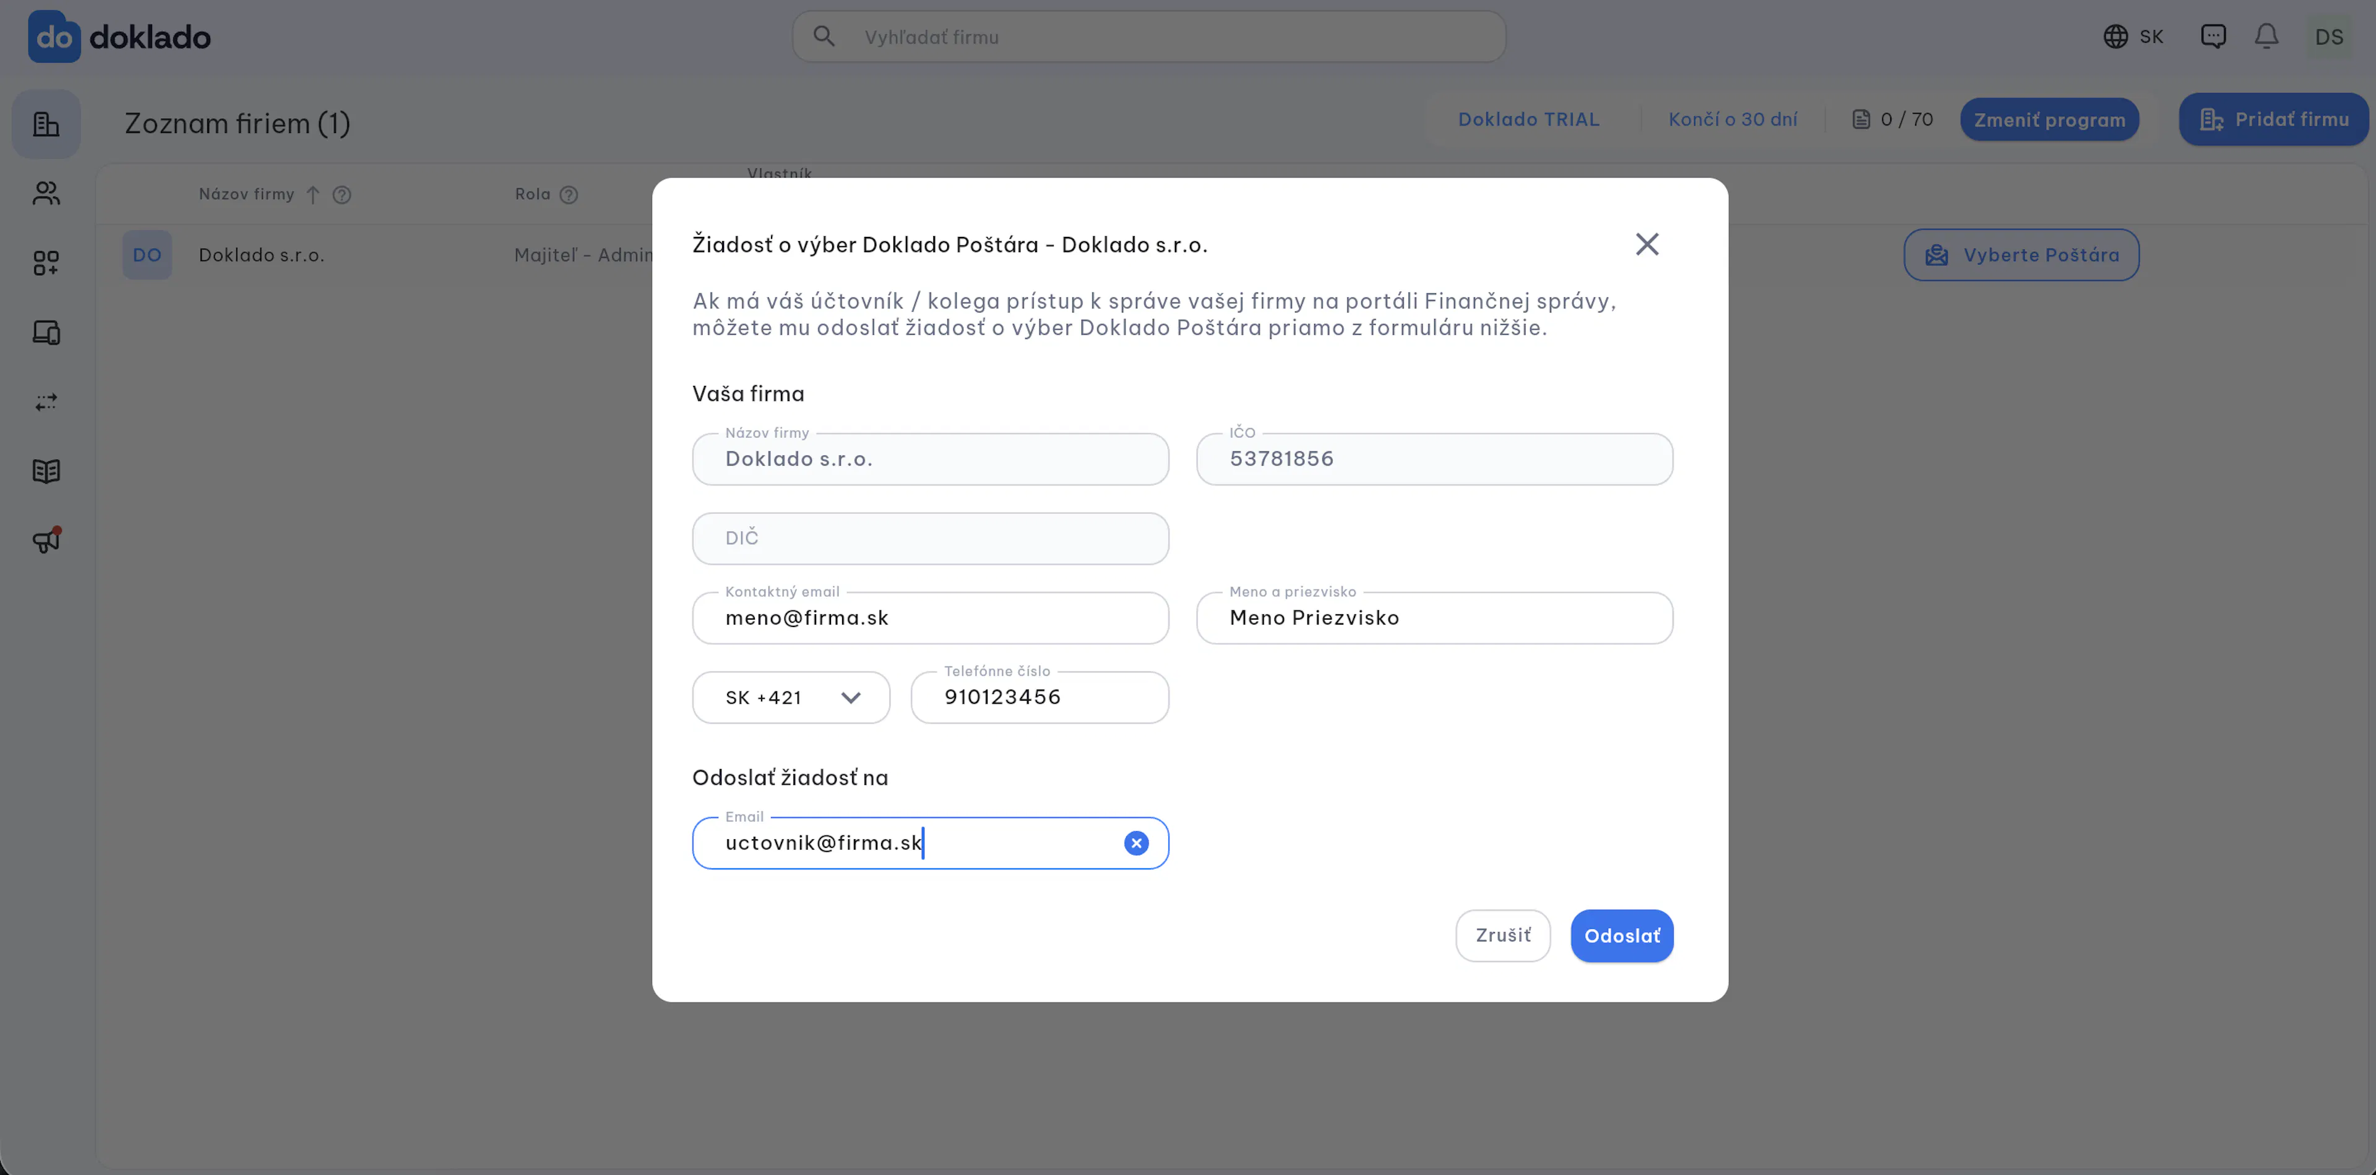Click the Názov firmy input field
Viewport: 2376px width, 1175px height.
coord(931,459)
